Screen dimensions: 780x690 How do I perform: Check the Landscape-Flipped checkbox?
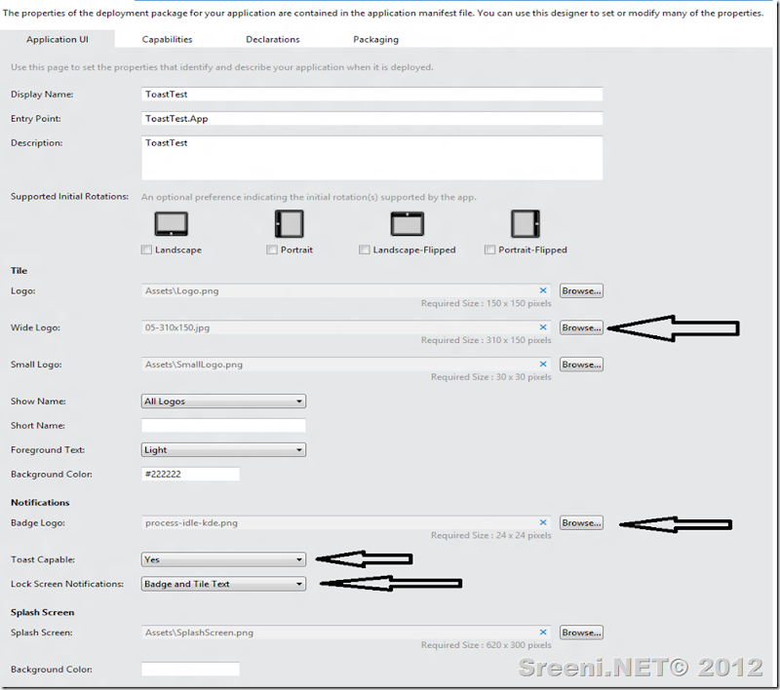coord(365,249)
